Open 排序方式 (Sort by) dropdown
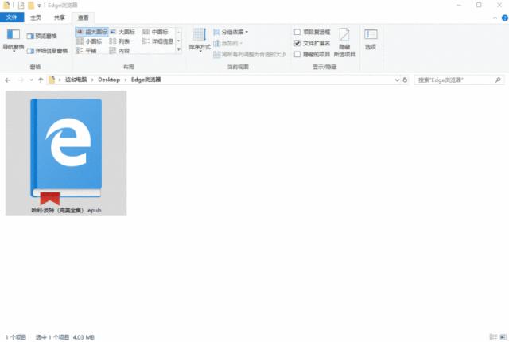 200,40
